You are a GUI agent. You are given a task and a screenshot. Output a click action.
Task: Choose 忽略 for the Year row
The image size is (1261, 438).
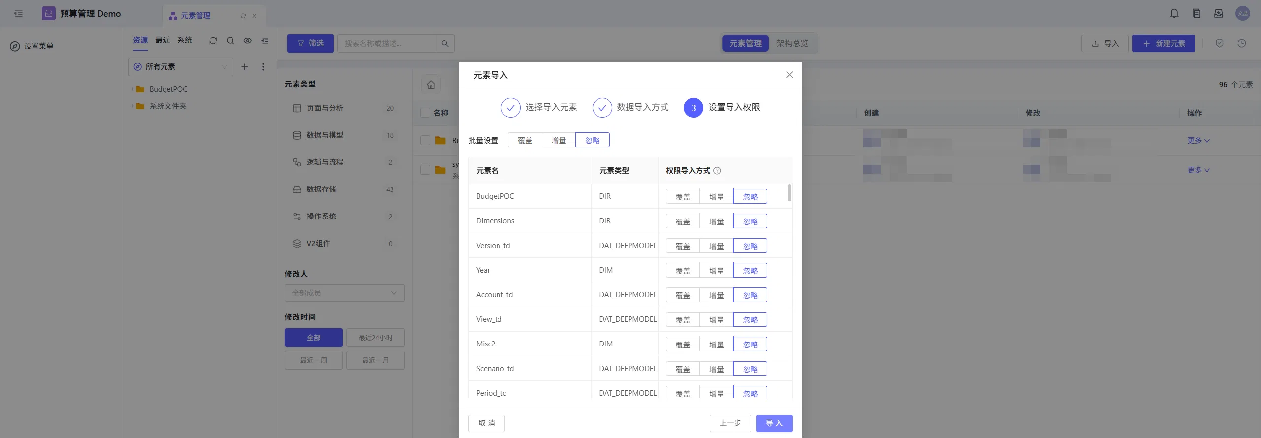[750, 271]
